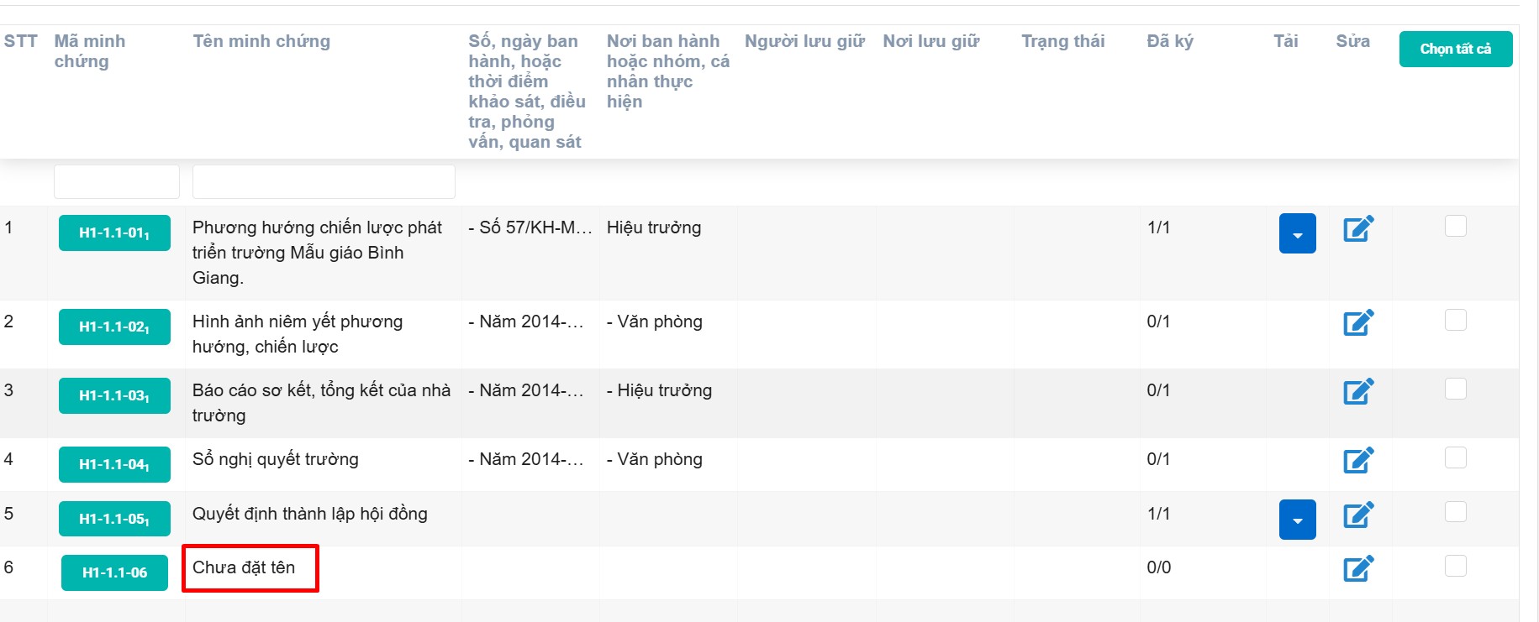Toggle checkbox for Hình ảnh niêm yết row
The height and width of the screenshot is (622, 1539).
click(x=1455, y=320)
